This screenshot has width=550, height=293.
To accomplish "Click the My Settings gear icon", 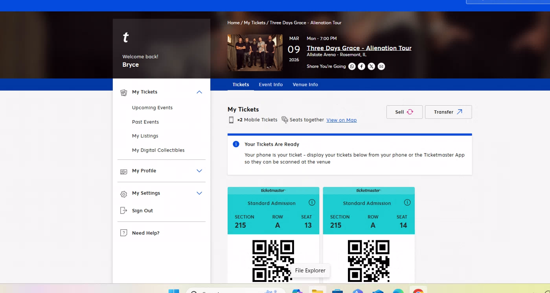I will point(124,194).
